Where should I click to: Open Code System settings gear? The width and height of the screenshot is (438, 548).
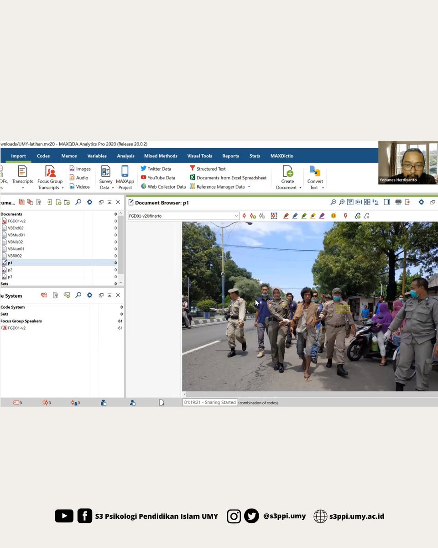[x=89, y=295]
